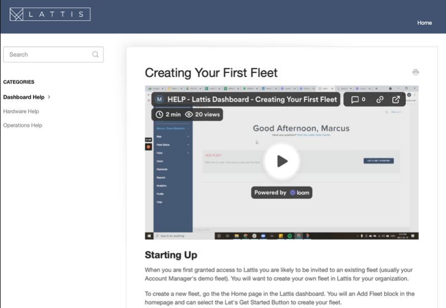Click the Lattis logo in header
The width and height of the screenshot is (446, 308).
[50, 14]
